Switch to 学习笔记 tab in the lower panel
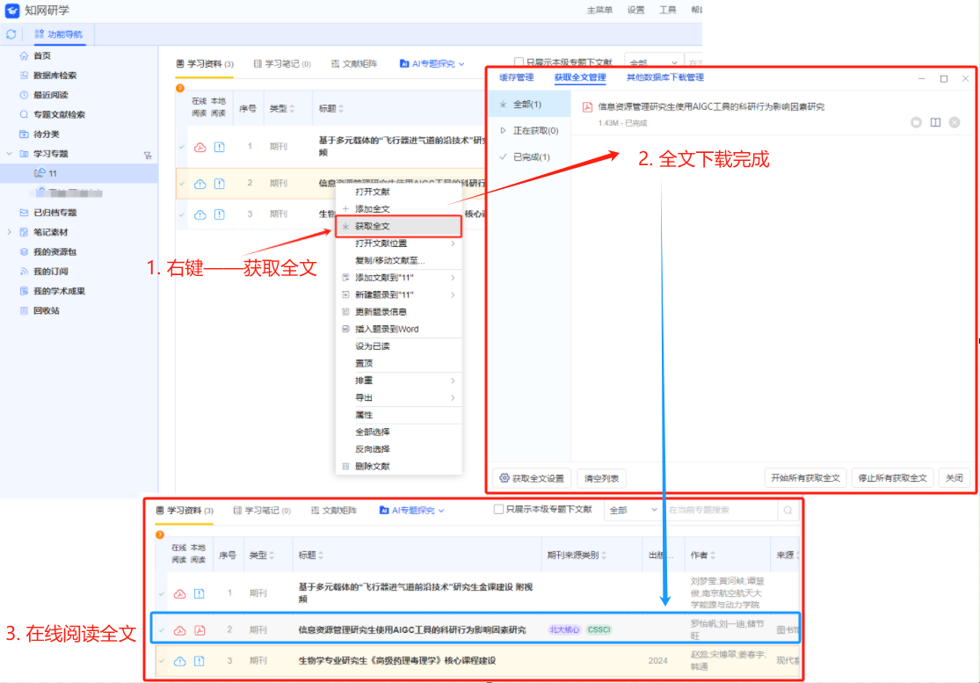The image size is (980, 683). coord(262,511)
